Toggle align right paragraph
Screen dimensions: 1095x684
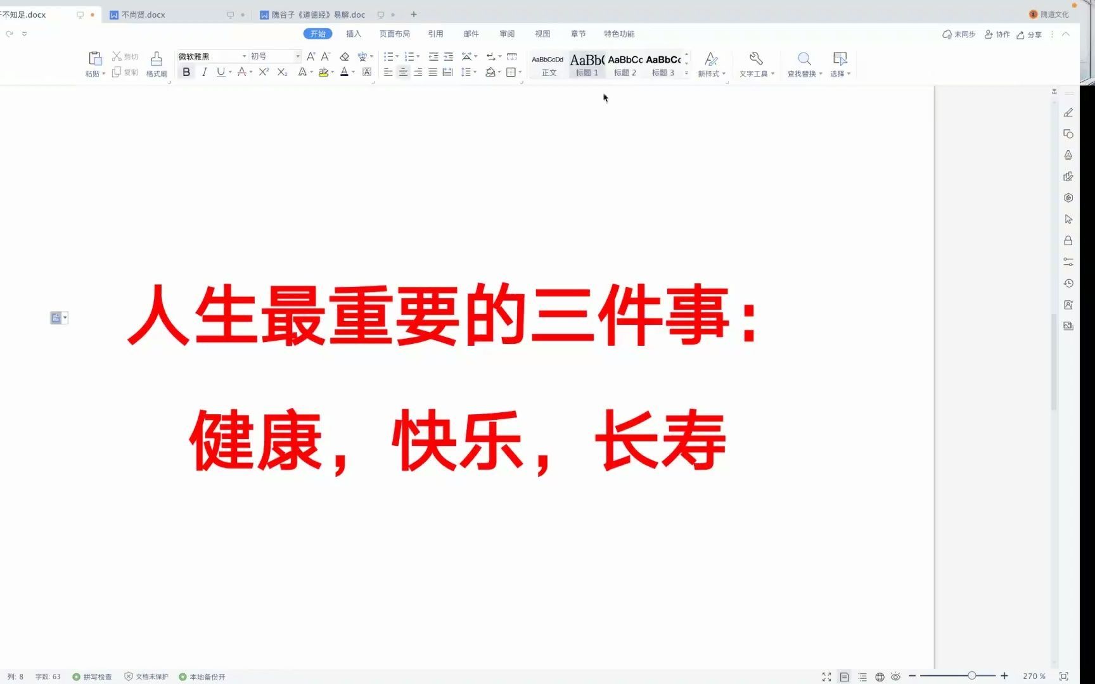[418, 72]
